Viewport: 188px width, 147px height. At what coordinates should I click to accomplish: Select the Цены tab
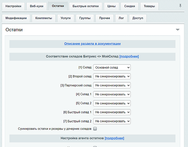click(x=111, y=6)
